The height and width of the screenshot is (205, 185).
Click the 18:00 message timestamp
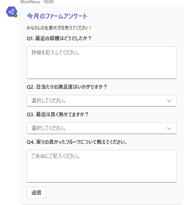click(48, 2)
